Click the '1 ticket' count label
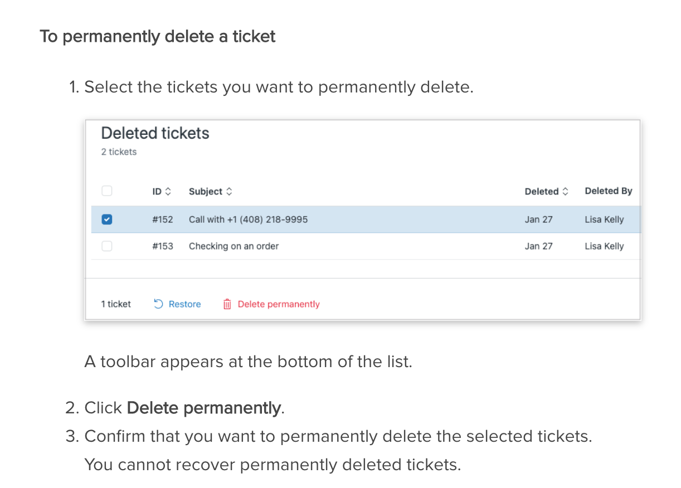 (x=116, y=304)
